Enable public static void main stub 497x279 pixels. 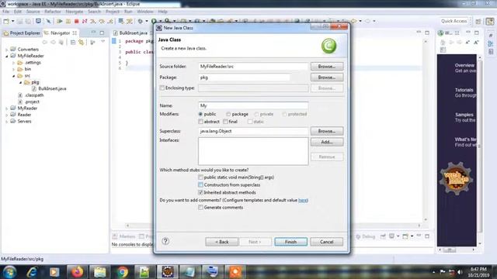click(200, 177)
